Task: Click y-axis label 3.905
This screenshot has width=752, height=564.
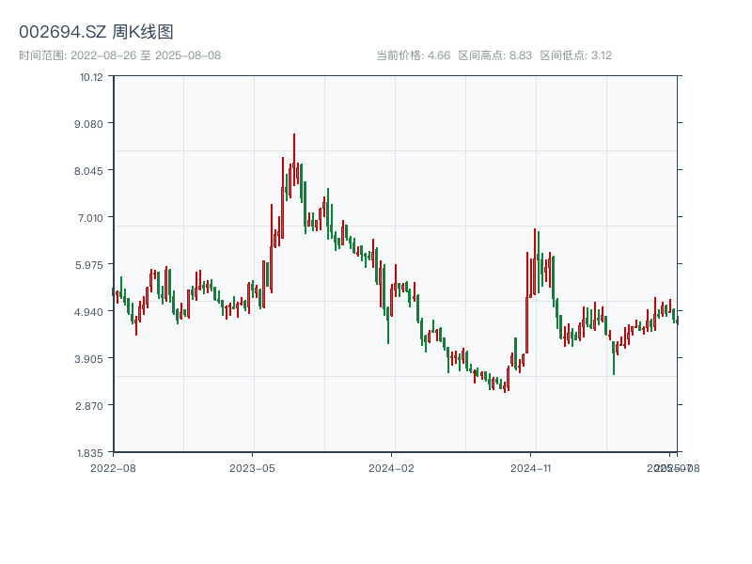Action: click(88, 359)
